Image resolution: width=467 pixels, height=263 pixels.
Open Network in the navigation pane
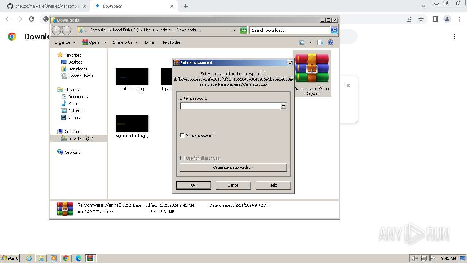(x=72, y=152)
